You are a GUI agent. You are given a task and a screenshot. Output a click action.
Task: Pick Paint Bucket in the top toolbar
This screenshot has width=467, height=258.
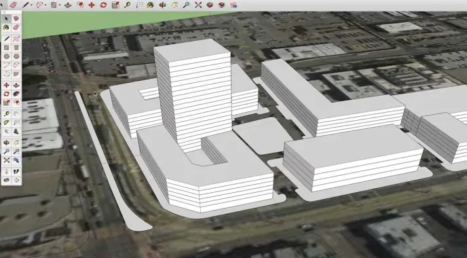[151, 5]
